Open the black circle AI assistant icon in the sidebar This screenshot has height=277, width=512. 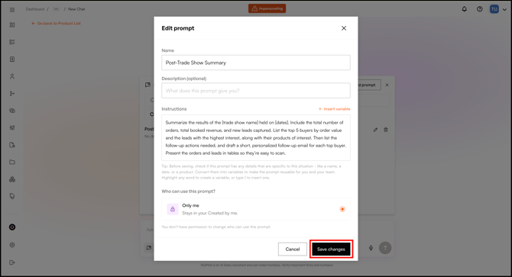(12, 227)
